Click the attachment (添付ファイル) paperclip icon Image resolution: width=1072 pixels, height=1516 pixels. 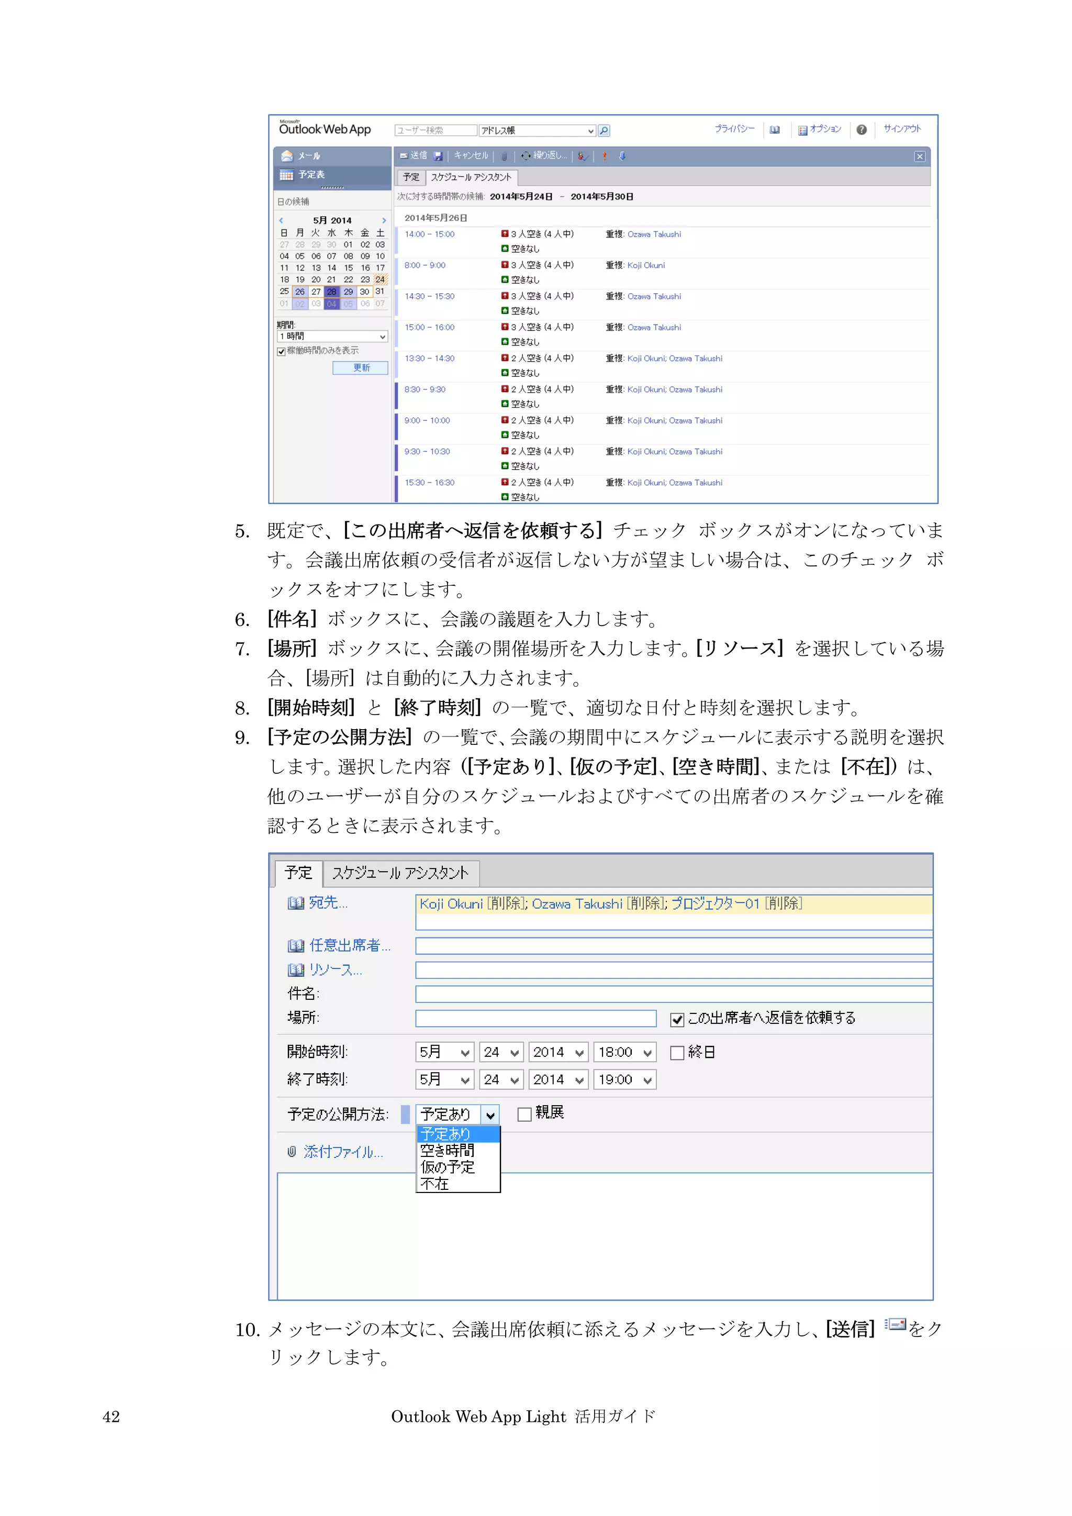(x=292, y=1152)
